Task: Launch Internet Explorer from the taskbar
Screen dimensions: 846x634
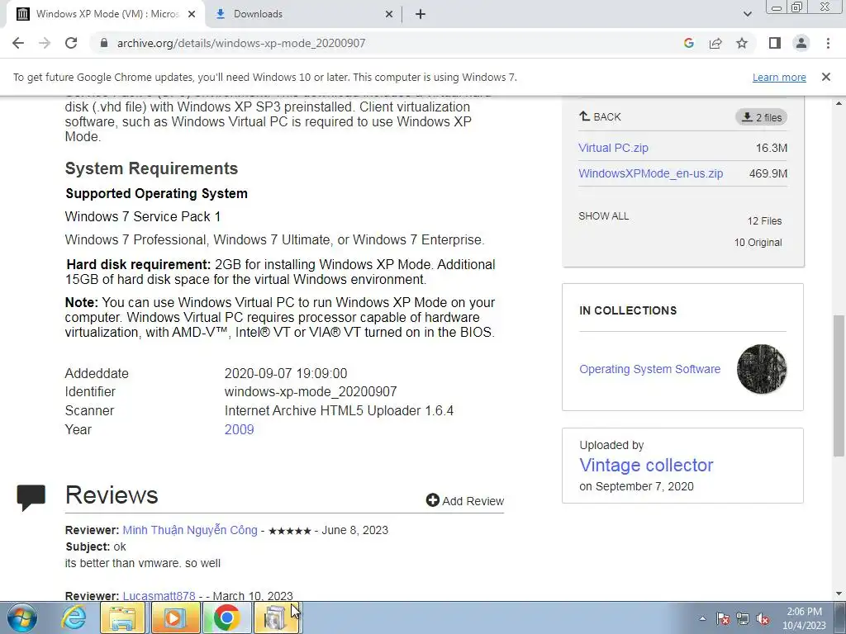Action: pyautogui.click(x=74, y=617)
